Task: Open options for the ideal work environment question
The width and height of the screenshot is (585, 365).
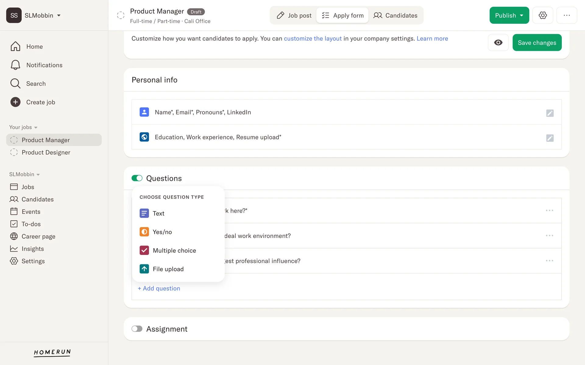Action: coord(549,236)
